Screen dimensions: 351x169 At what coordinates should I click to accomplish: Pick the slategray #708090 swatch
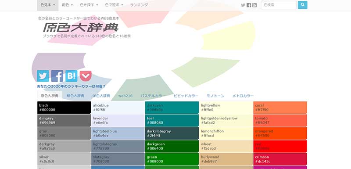click(118, 159)
